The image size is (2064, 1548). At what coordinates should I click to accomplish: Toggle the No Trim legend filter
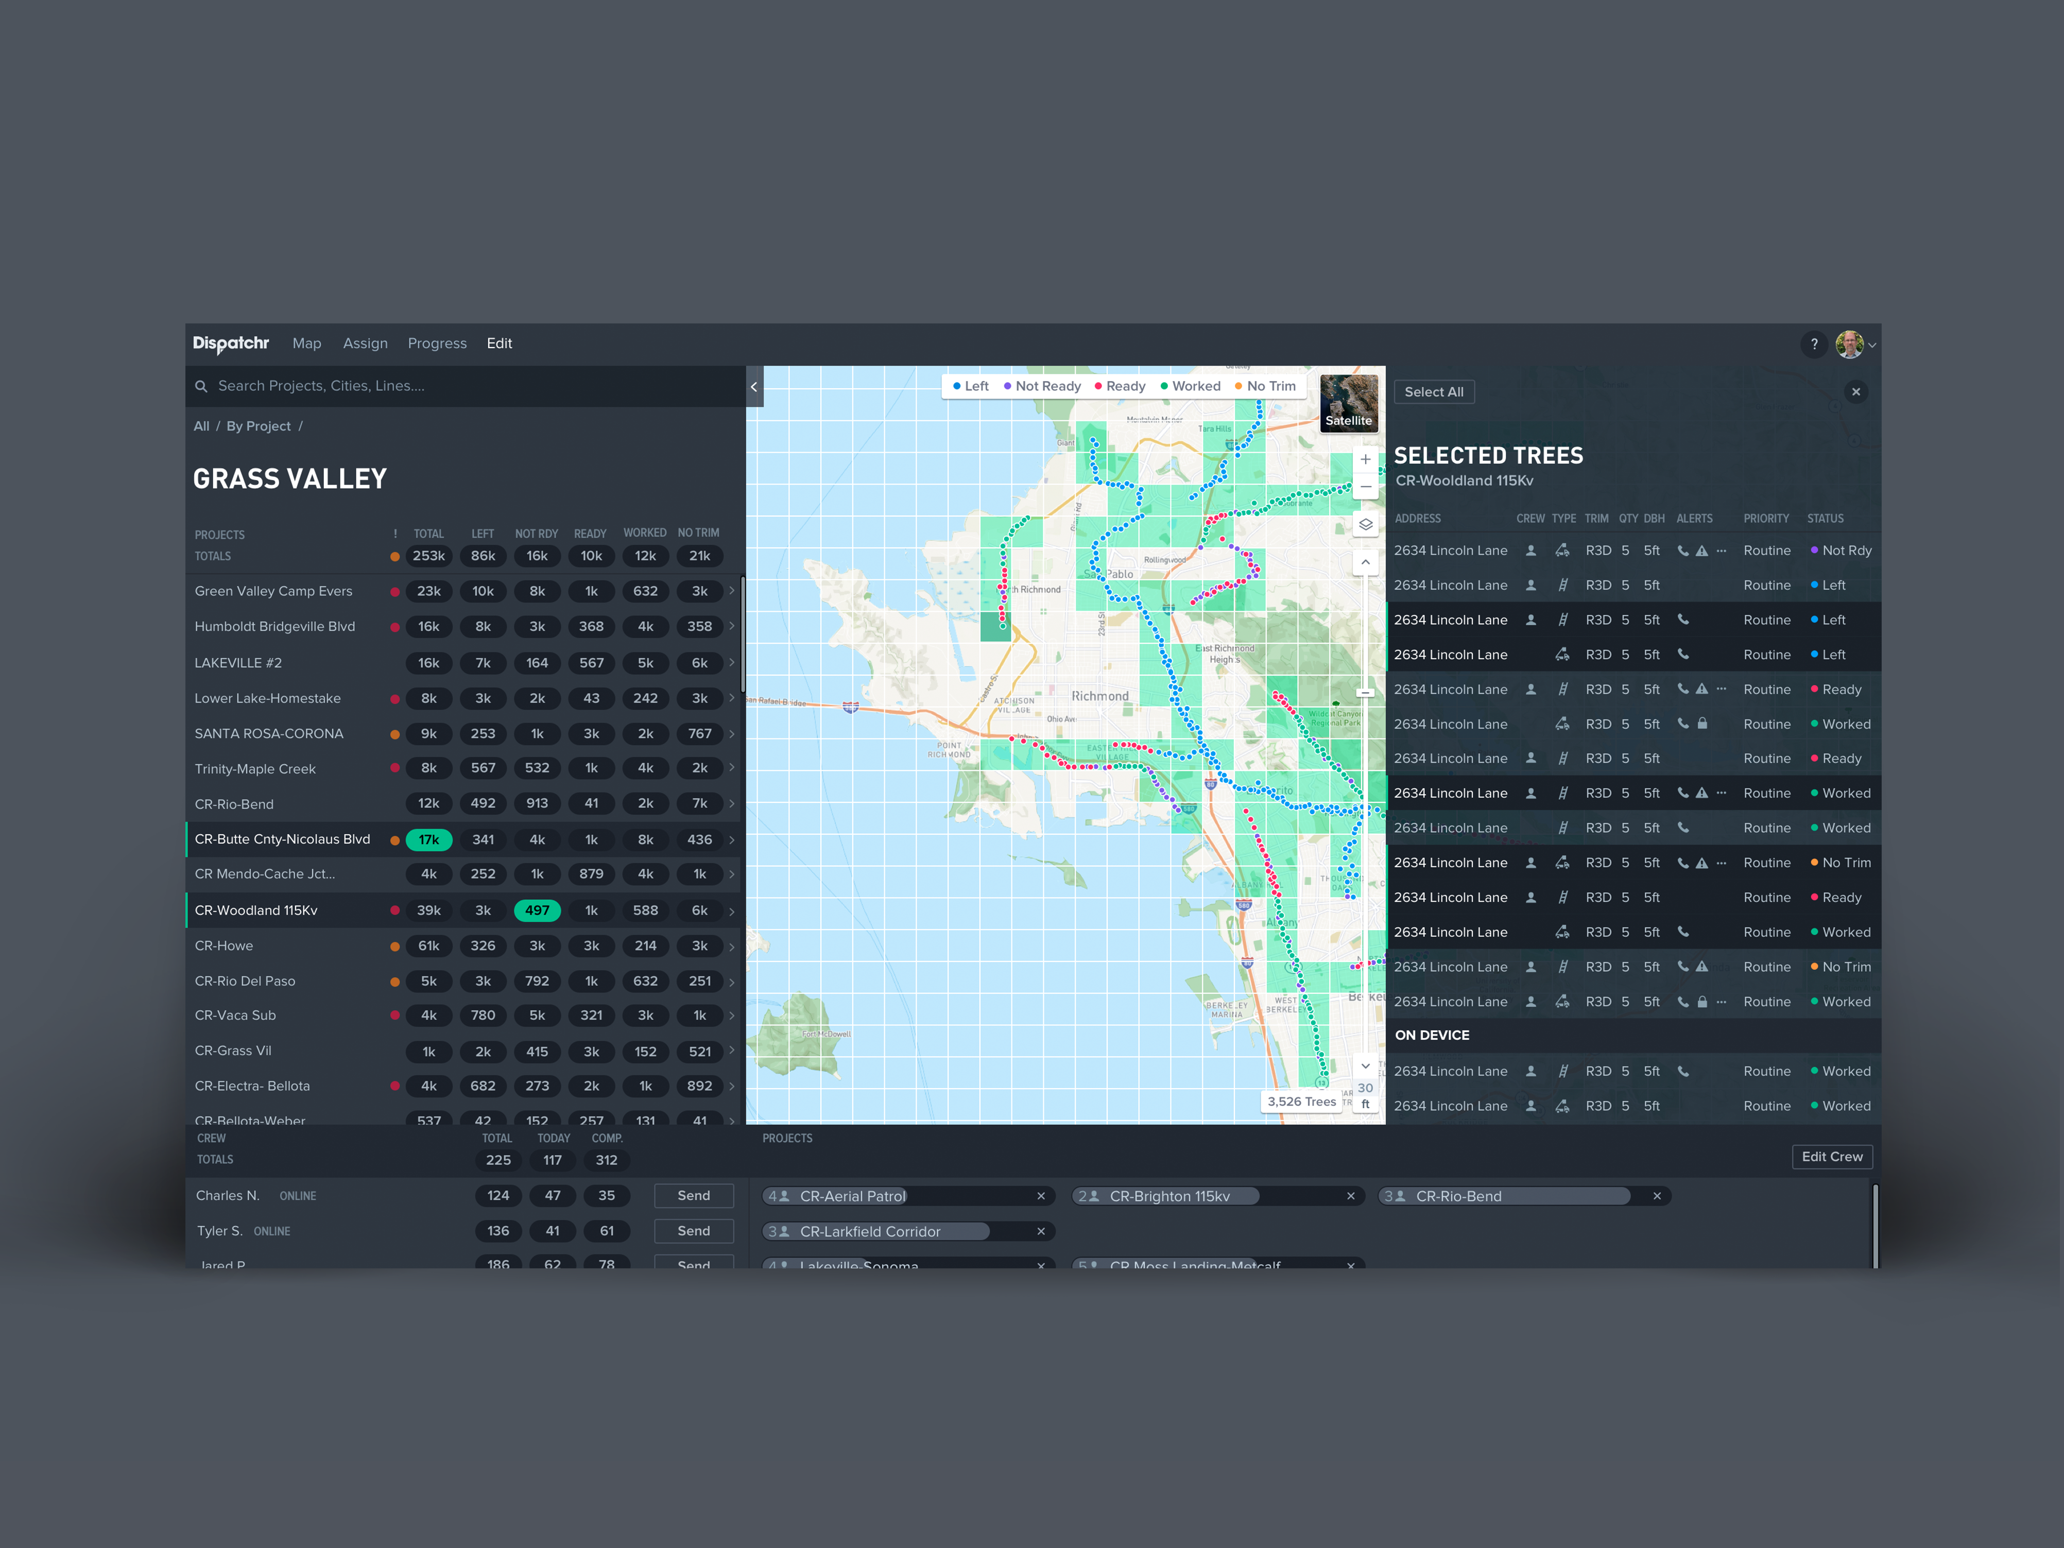[x=1265, y=386]
